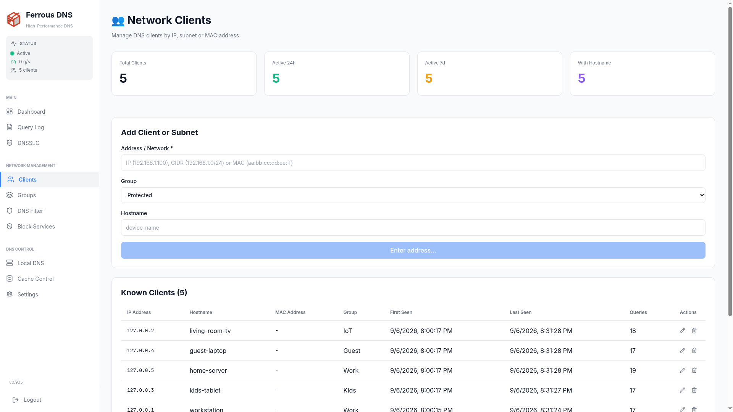733x412 pixels.
Task: Click the Last Seen column header
Action: tap(521, 312)
